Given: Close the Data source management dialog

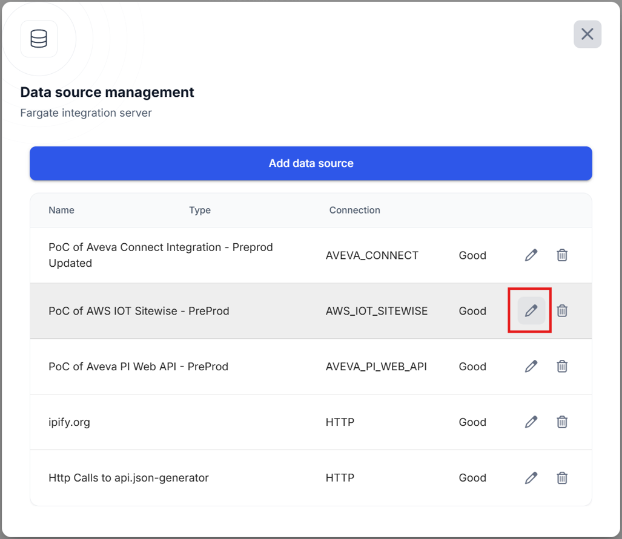Looking at the screenshot, I should [x=587, y=34].
